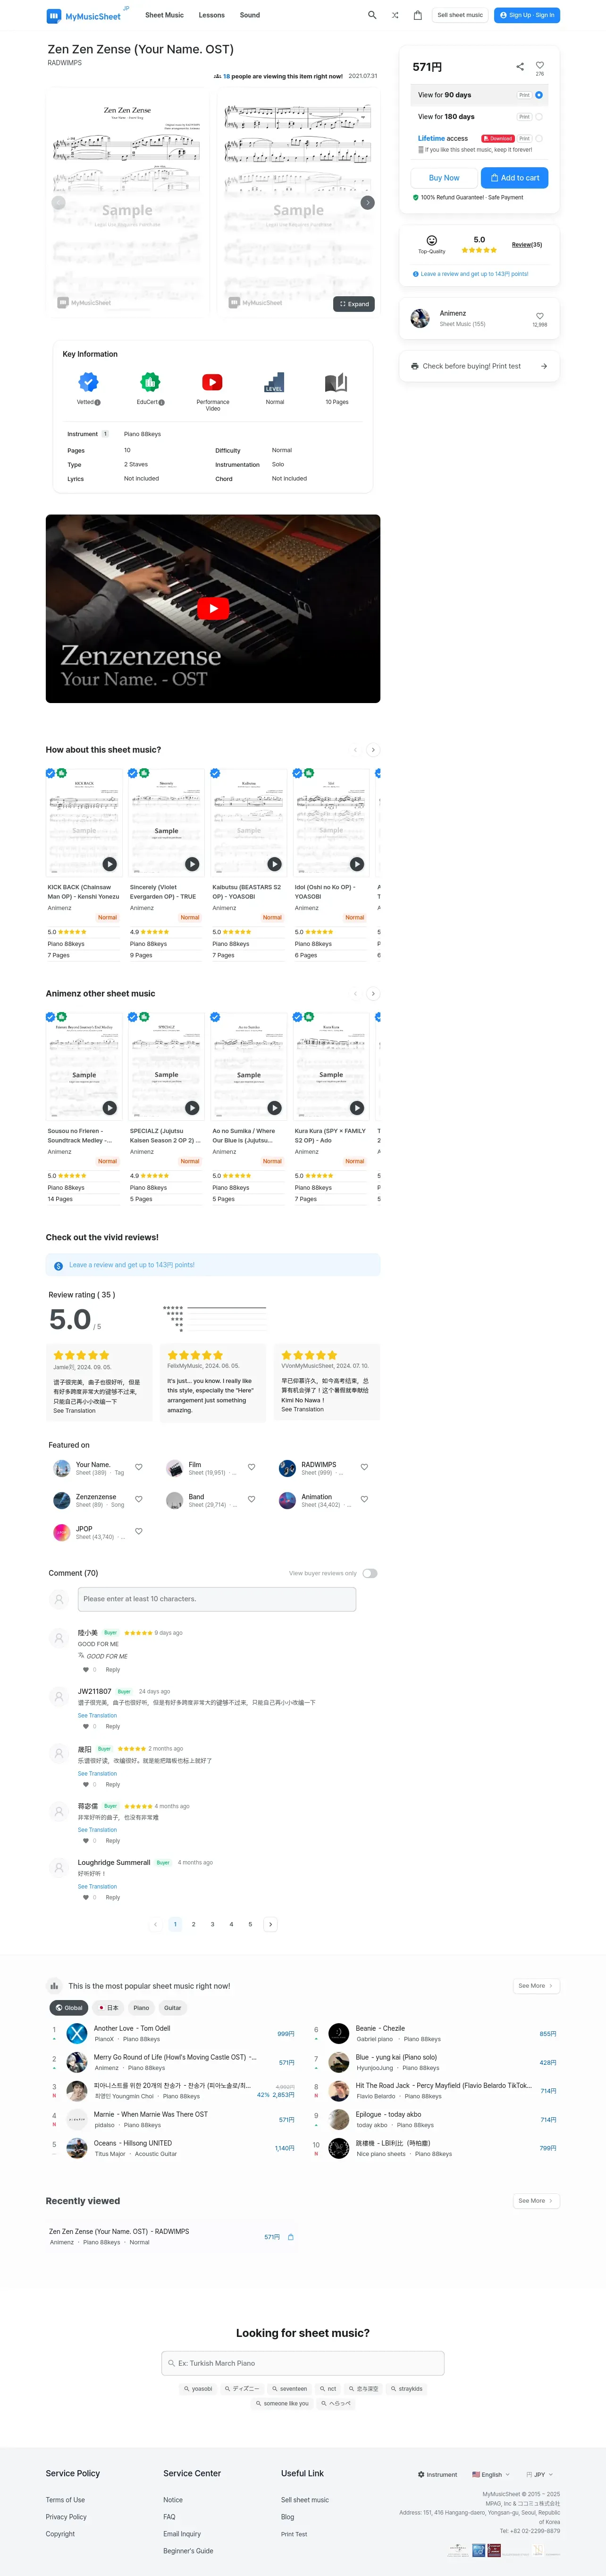Image resolution: width=606 pixels, height=2576 pixels.
Task: Play the Zenzenzense YouTube video
Action: click(213, 608)
